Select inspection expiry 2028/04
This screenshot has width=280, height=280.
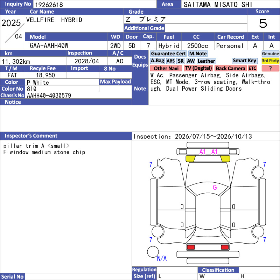click(86, 61)
